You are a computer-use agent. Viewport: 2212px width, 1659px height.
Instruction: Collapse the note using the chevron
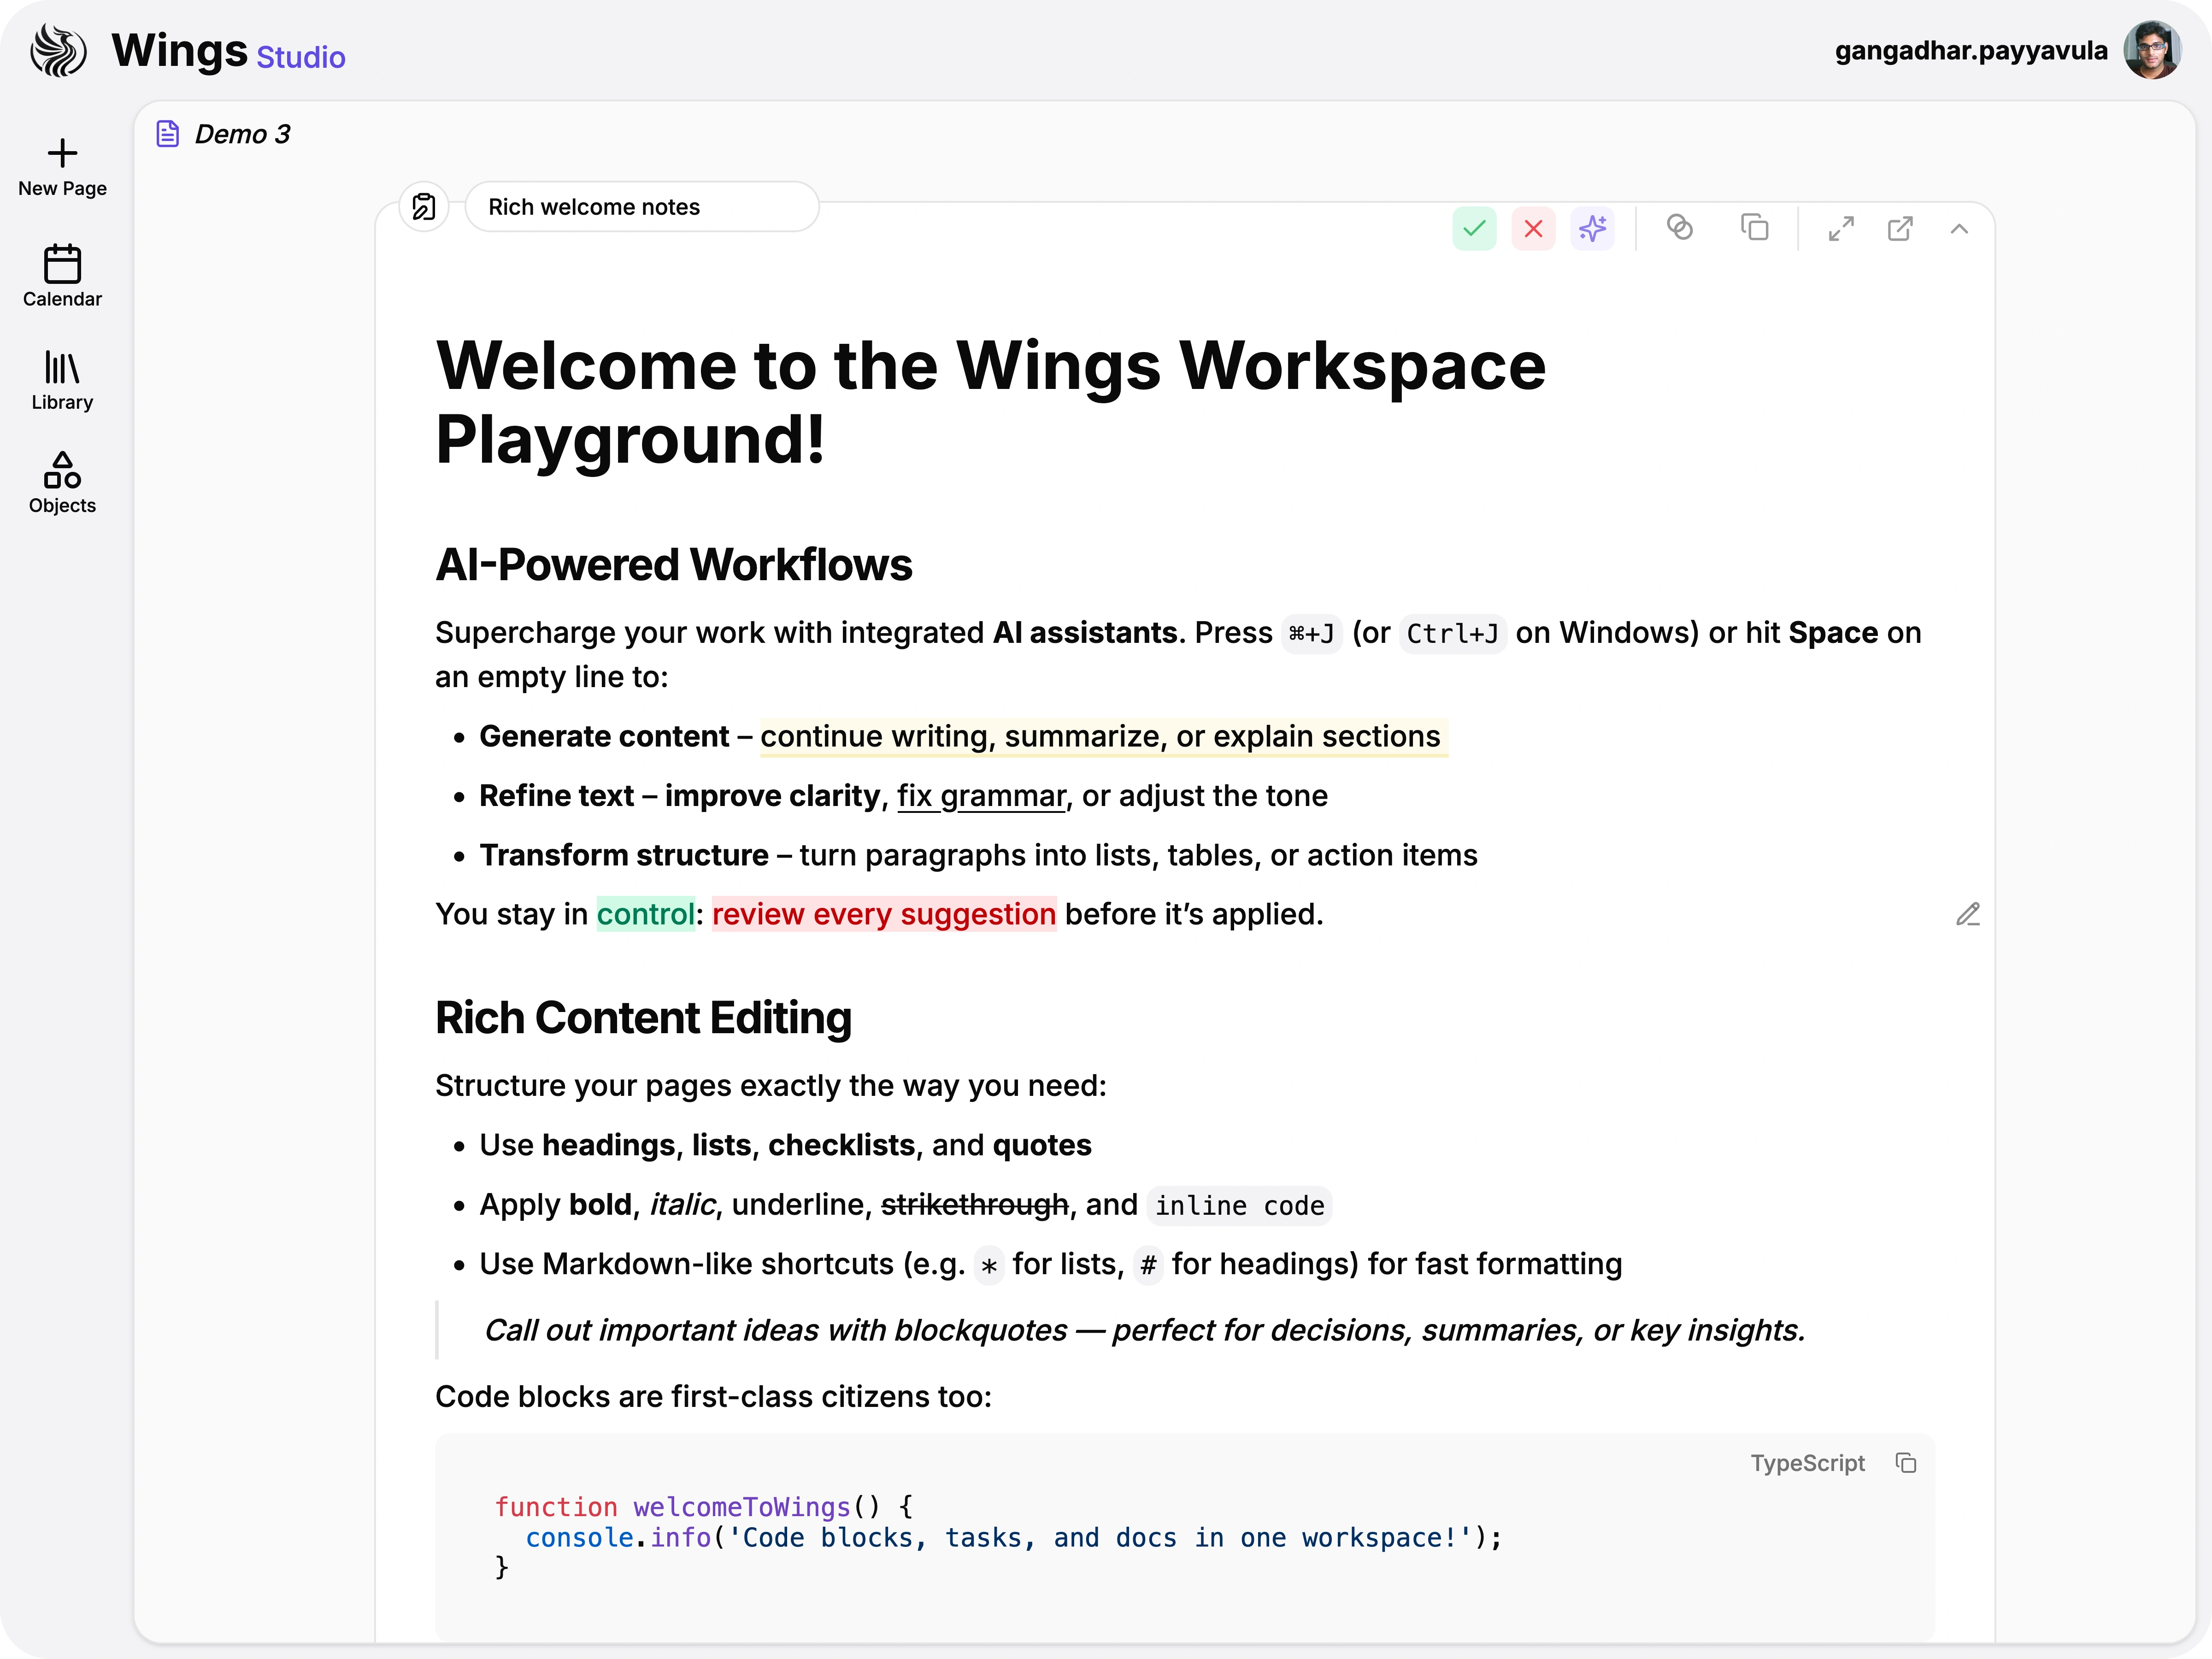(x=1959, y=229)
